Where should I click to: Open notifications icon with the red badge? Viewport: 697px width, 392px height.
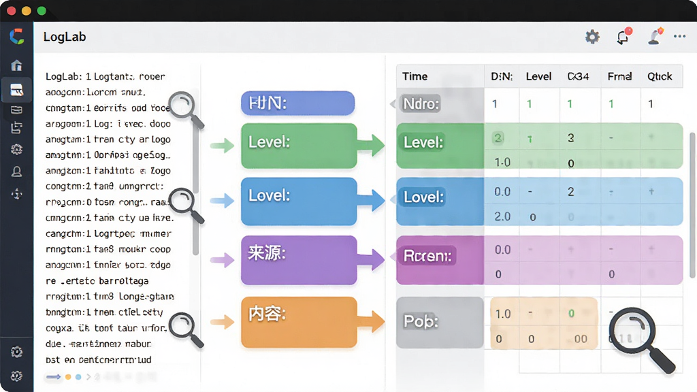point(623,36)
